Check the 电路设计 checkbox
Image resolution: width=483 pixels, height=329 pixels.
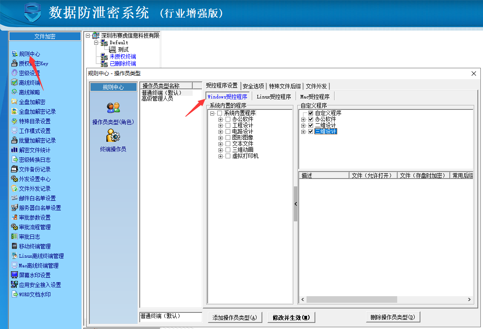pos(228,131)
